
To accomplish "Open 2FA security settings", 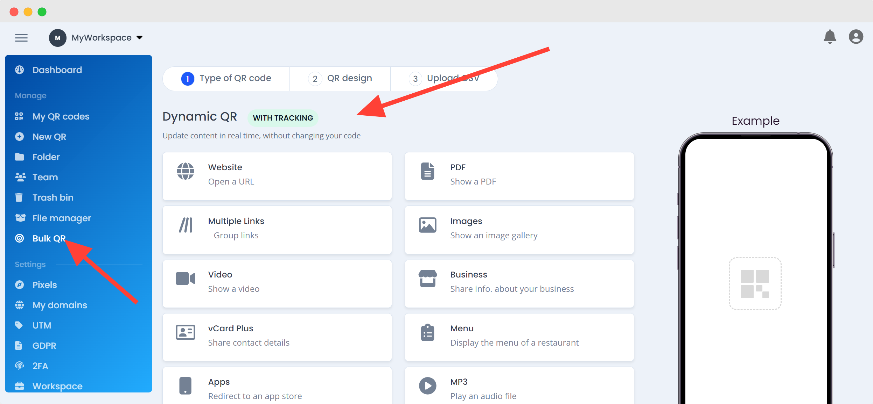I will [x=40, y=366].
